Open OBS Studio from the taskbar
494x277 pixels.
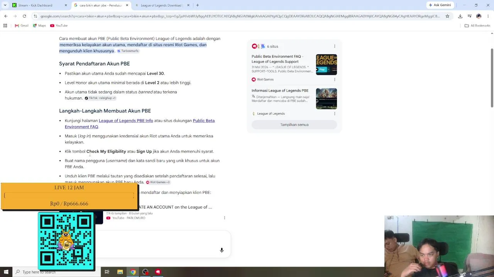(145, 272)
